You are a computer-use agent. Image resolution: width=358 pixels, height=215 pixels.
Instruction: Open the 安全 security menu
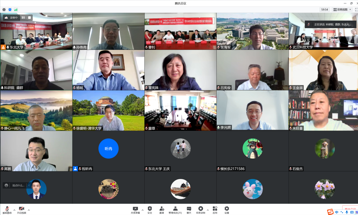pyautogui.click(x=150, y=210)
